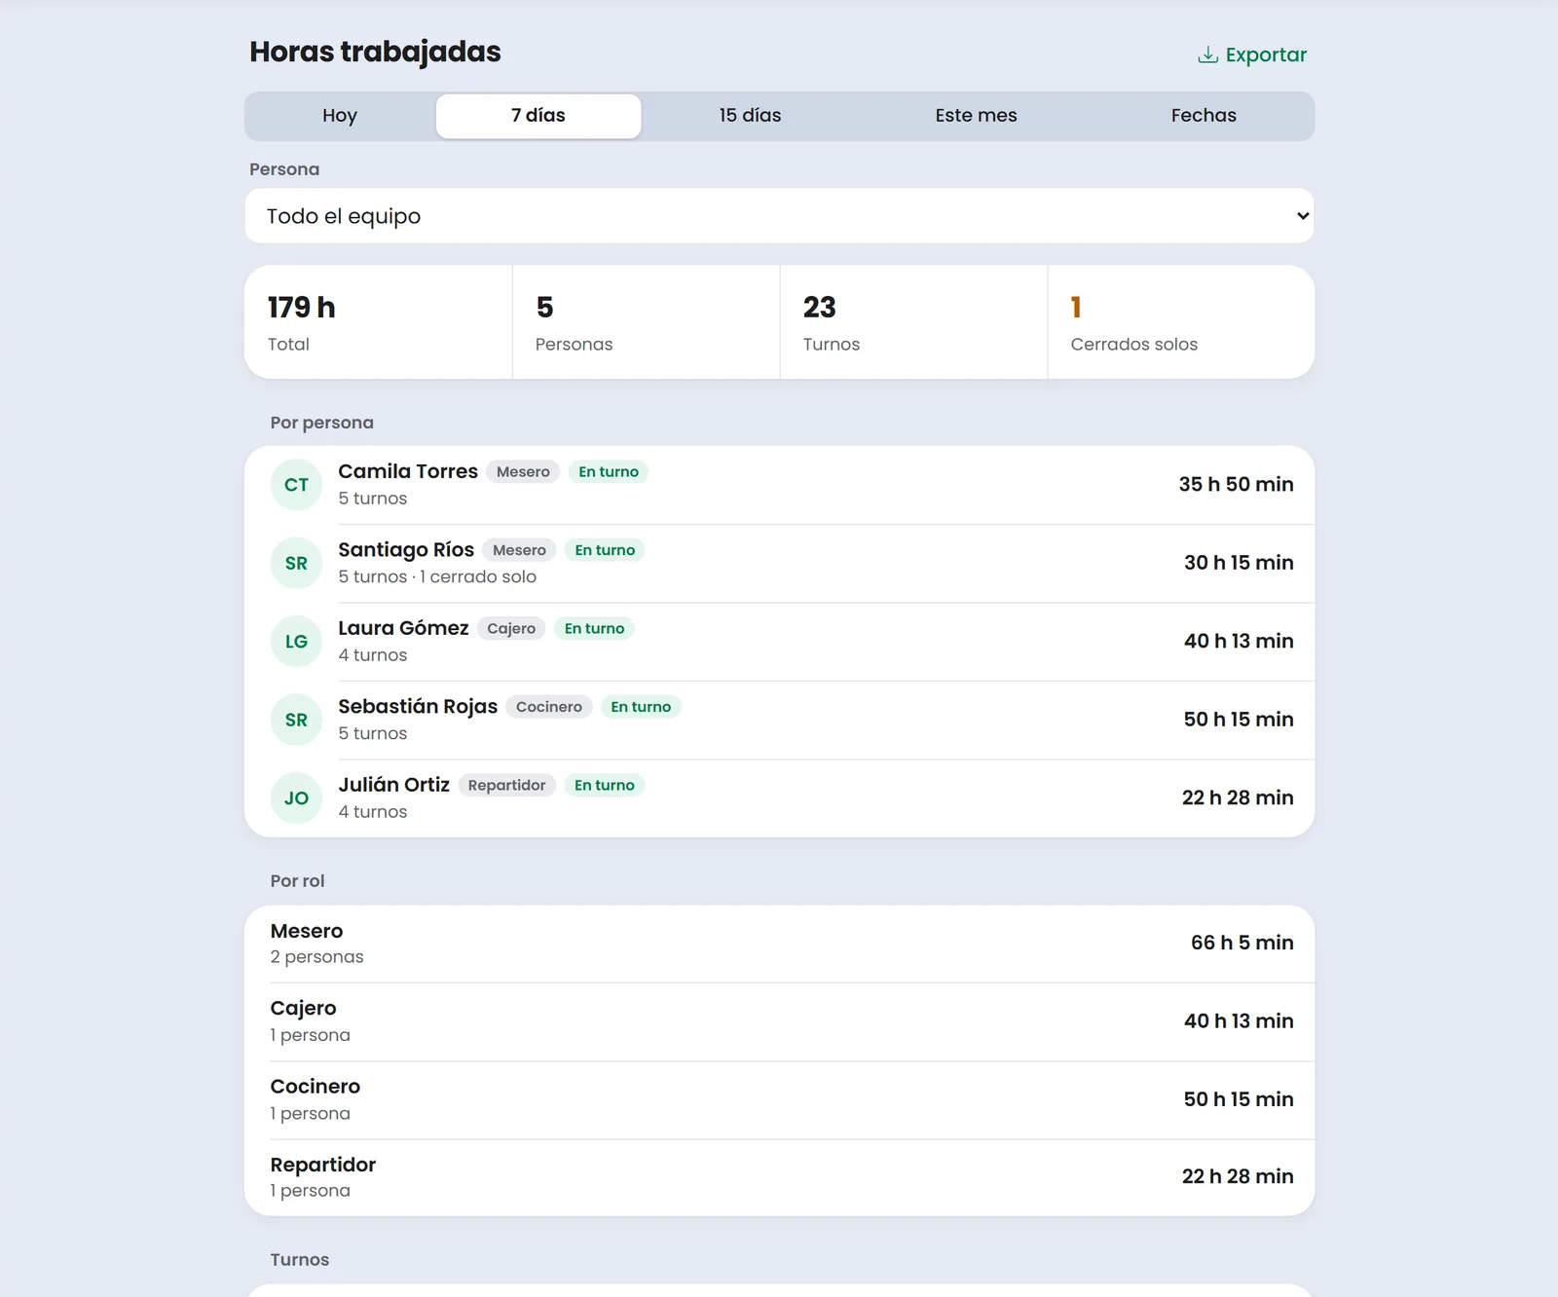The image size is (1558, 1297).
Task: Click the Repartidor row under Por rol
Action: 779,1177
